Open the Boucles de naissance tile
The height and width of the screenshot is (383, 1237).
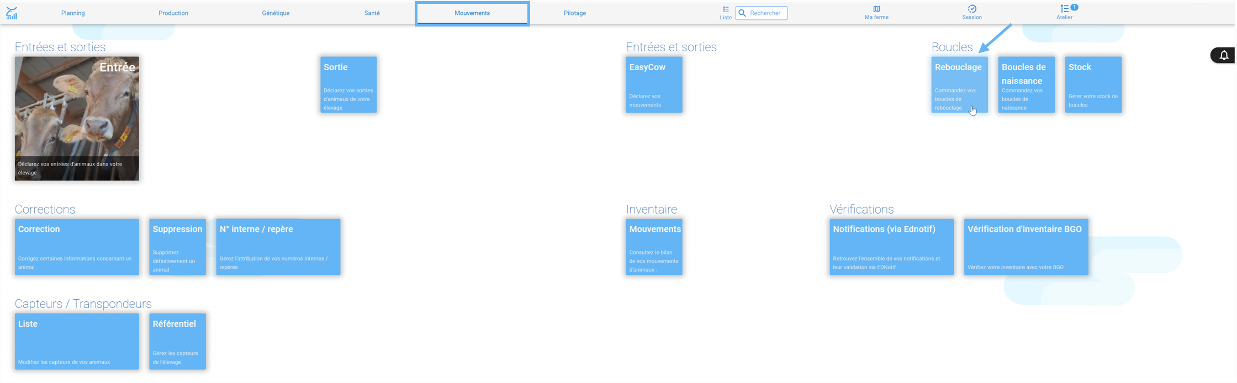click(1027, 85)
